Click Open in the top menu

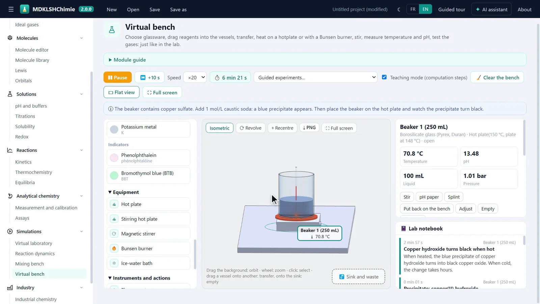133,9
